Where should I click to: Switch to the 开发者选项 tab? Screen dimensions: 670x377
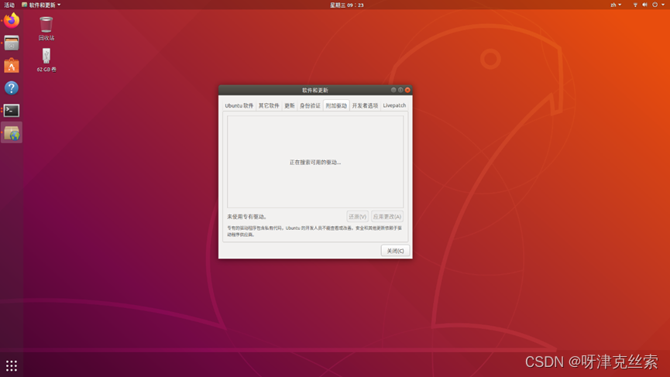click(365, 105)
